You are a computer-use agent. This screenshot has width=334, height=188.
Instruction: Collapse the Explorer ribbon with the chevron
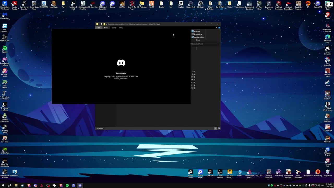tap(216, 28)
